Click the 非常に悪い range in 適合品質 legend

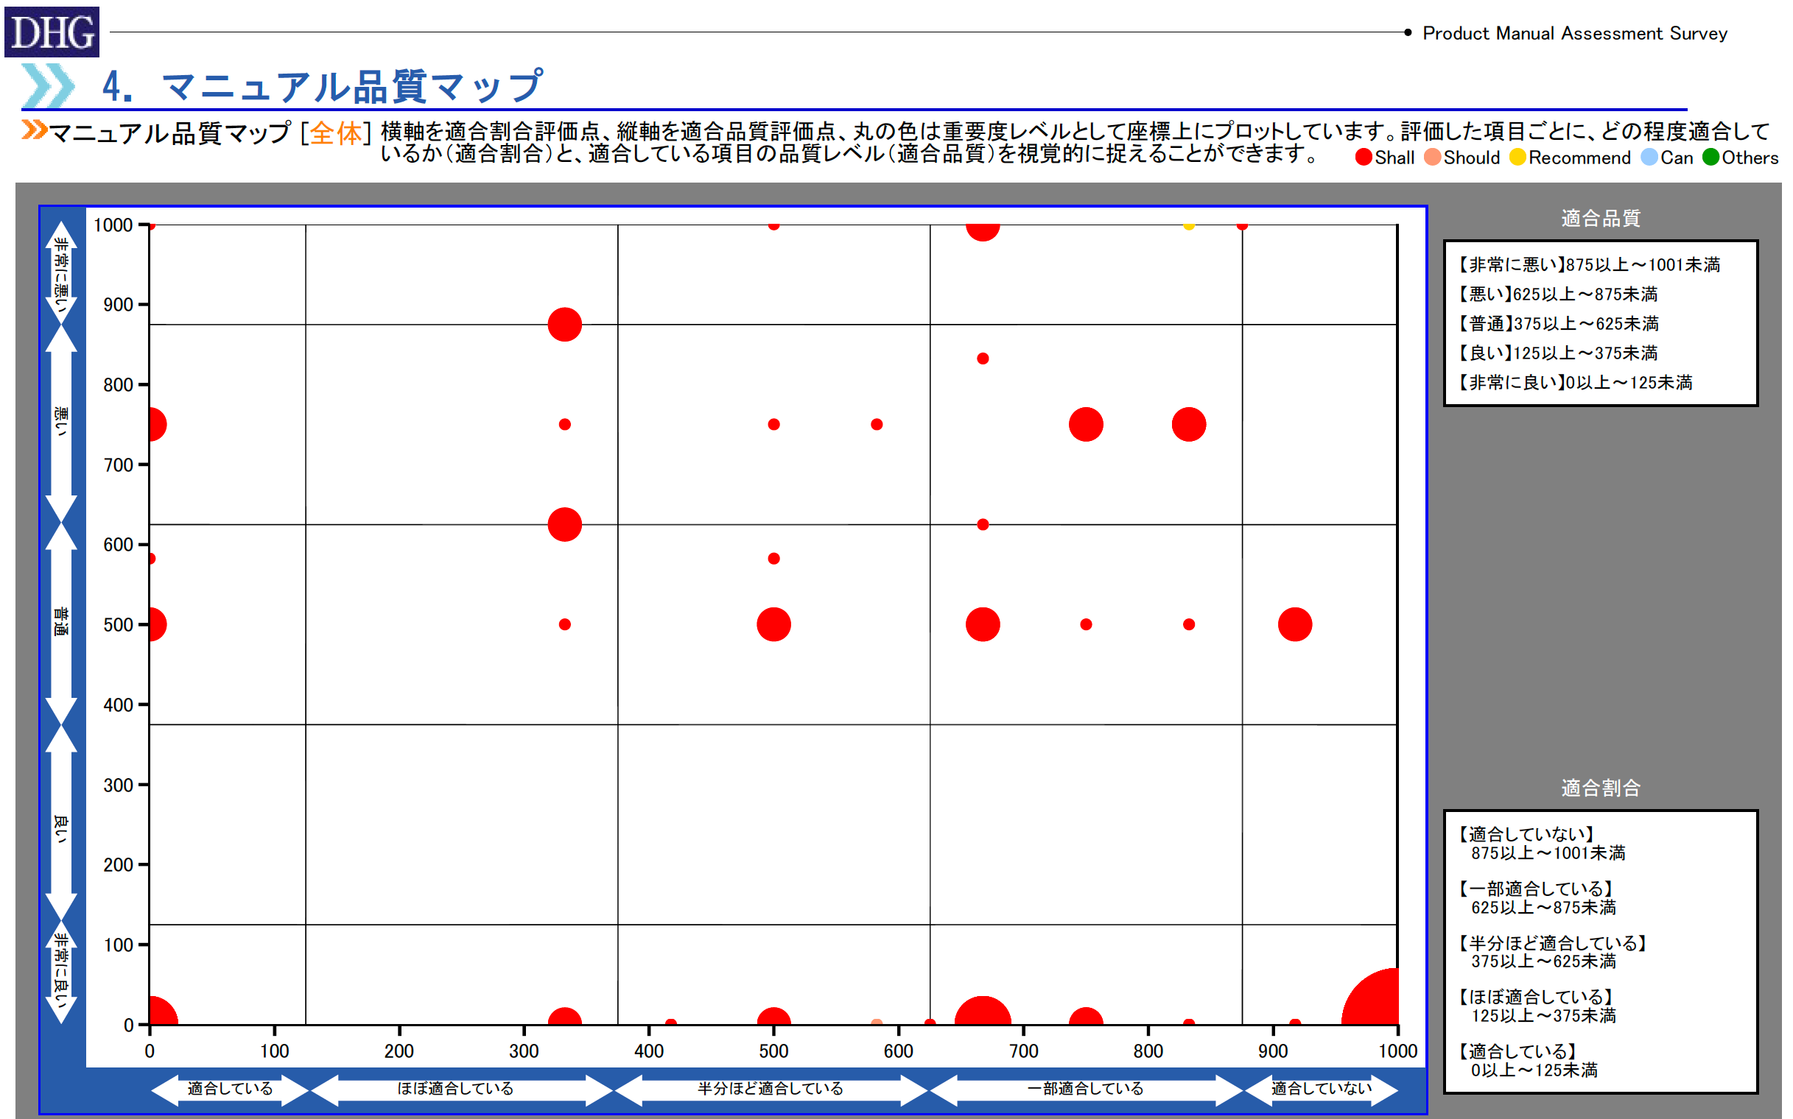point(1589,265)
